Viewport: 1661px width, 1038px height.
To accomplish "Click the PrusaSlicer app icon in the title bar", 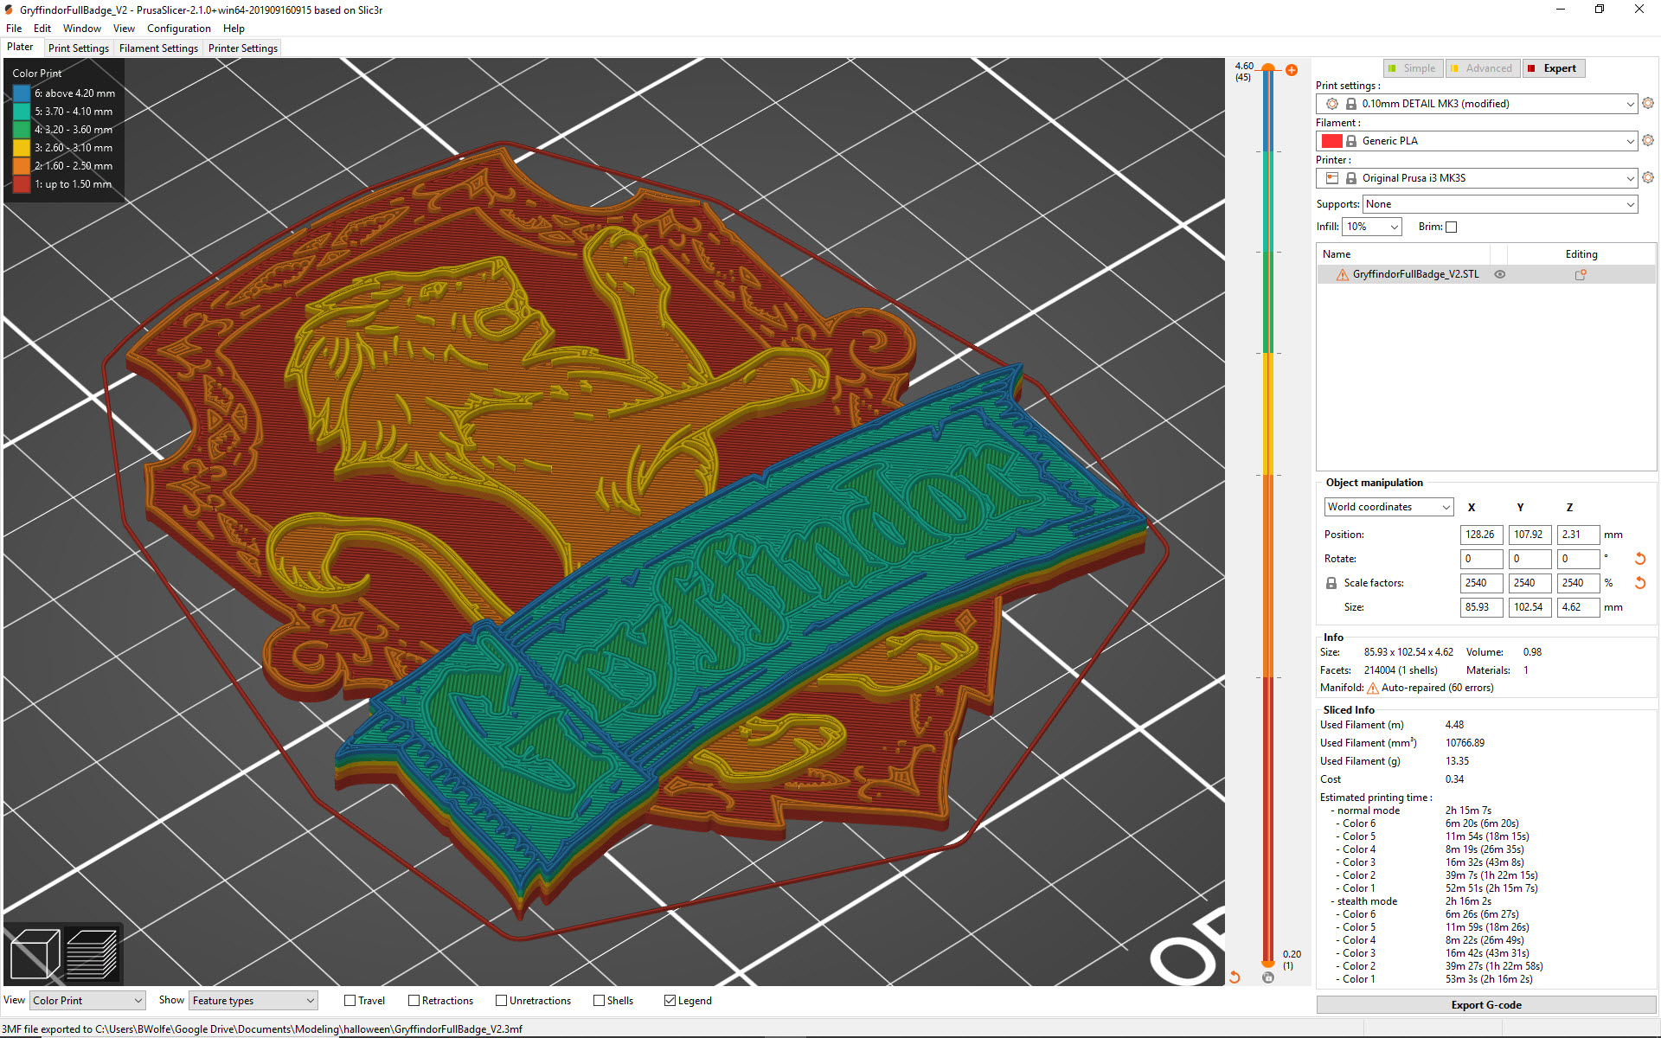I will pos(10,10).
